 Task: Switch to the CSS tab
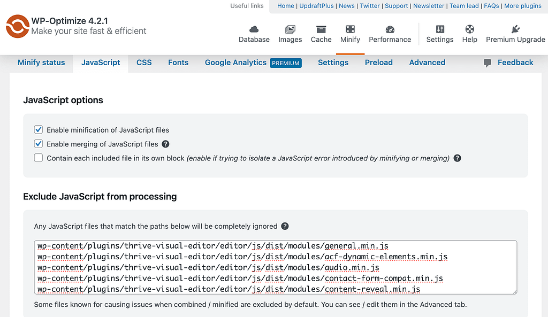144,63
